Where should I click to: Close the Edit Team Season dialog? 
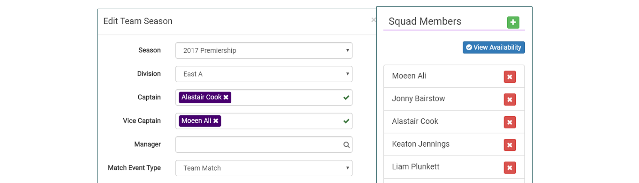tap(373, 20)
